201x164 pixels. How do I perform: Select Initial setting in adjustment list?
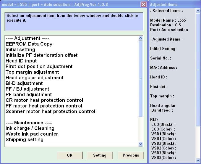point(20,49)
